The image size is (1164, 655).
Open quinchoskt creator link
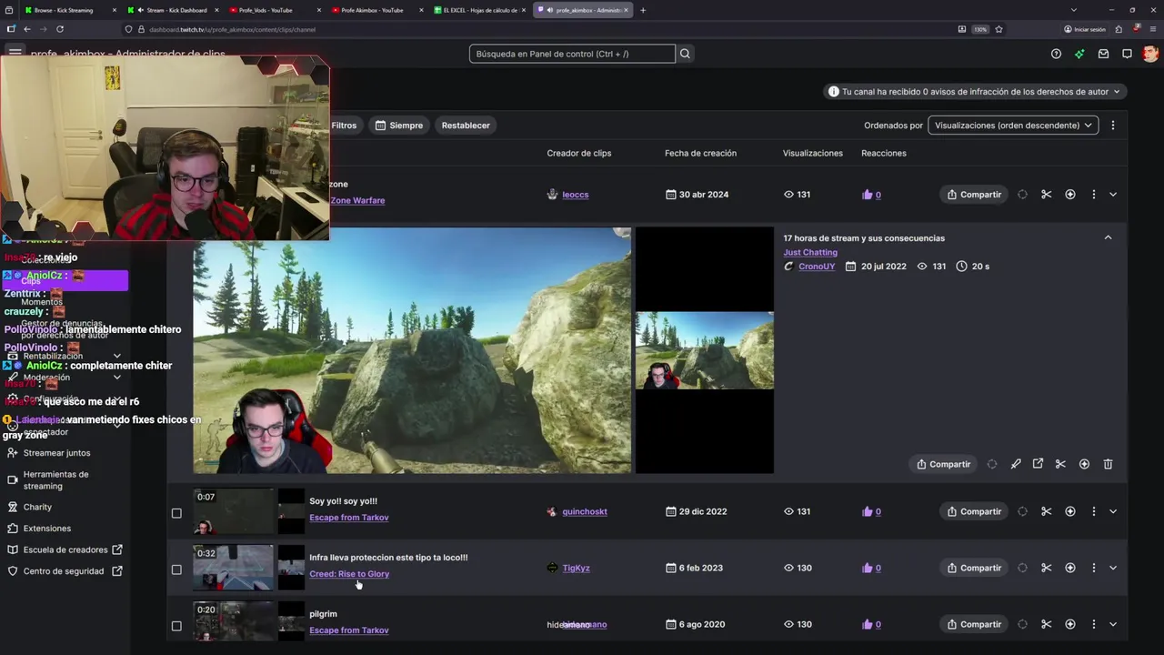pyautogui.click(x=585, y=511)
